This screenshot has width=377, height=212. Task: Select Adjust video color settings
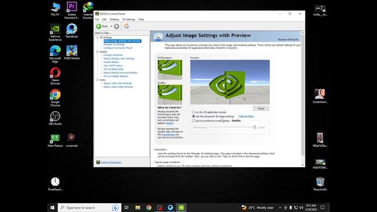[118, 83]
